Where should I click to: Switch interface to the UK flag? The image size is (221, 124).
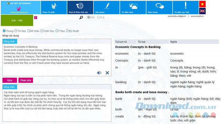click(x=202, y=11)
